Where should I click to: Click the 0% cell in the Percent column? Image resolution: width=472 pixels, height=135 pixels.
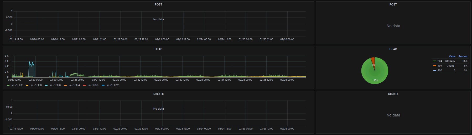466,71
